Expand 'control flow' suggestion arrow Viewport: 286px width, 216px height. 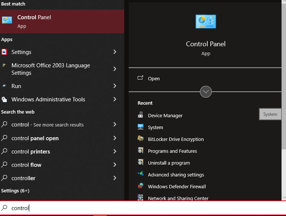click(x=115, y=165)
